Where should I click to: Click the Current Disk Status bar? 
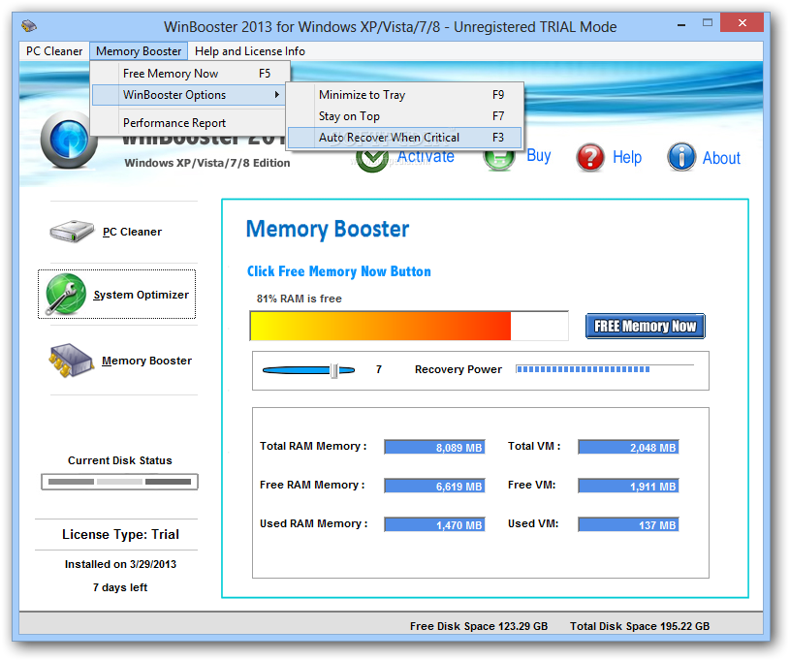[x=119, y=482]
